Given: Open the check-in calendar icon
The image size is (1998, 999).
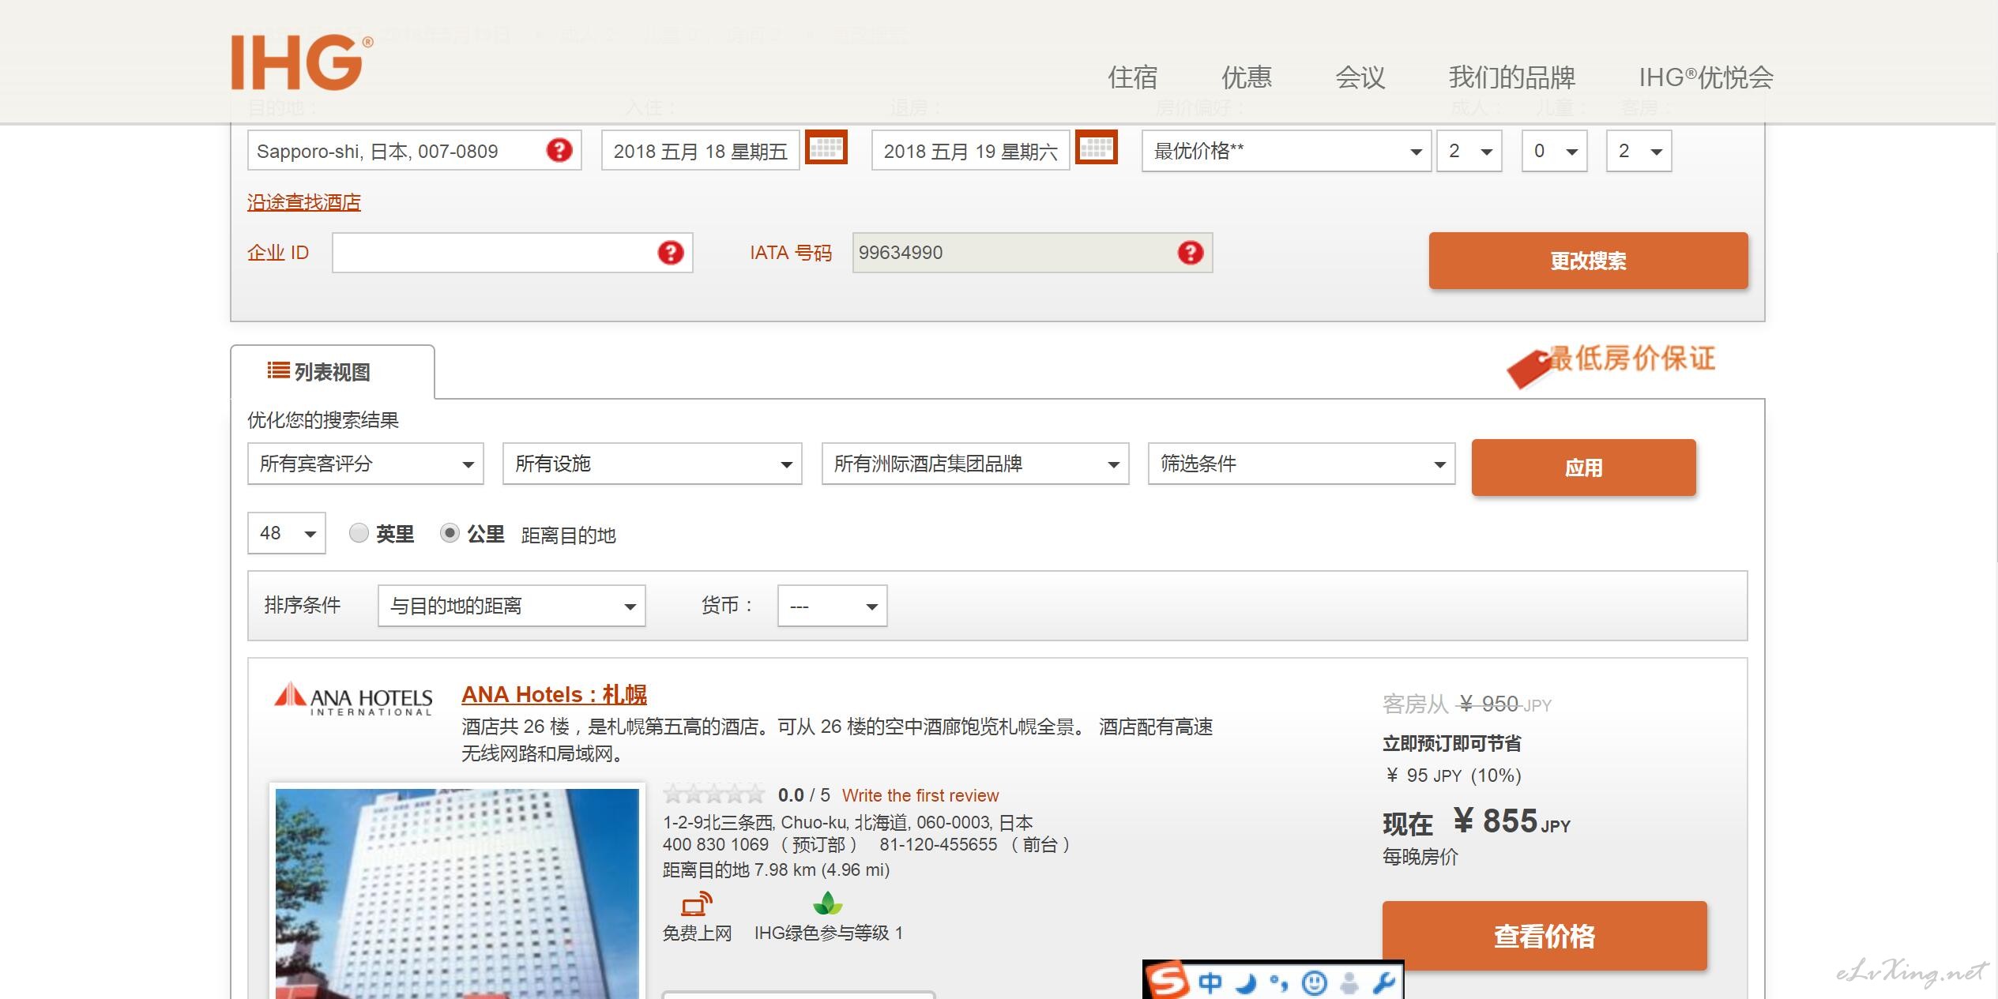Looking at the screenshot, I should (x=826, y=148).
